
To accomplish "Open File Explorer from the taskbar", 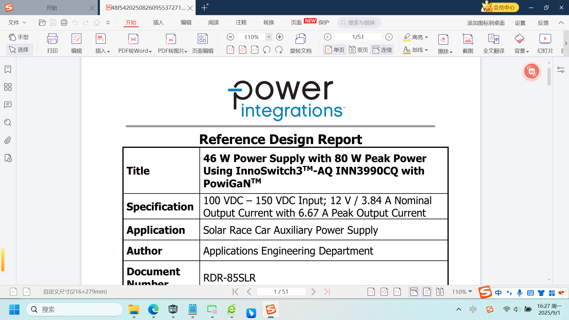I will tap(134, 310).
